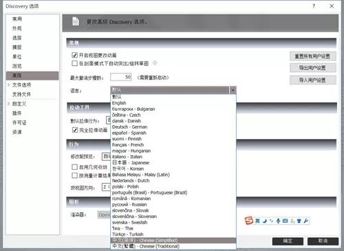Pick Korean from the language list
Viewport: 344px width, 251px height.
click(x=173, y=168)
